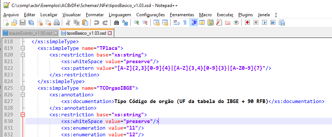Image resolution: width=332 pixels, height=137 pixels.
Task: Close the tiposBasico_v1.03.xsd tab
Action: (x=110, y=33)
